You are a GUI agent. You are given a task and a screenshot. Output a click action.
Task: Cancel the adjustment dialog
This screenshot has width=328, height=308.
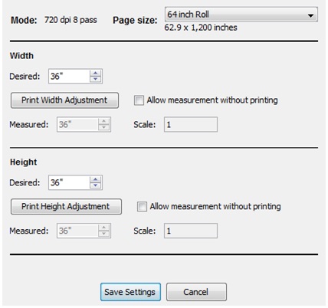tap(196, 292)
